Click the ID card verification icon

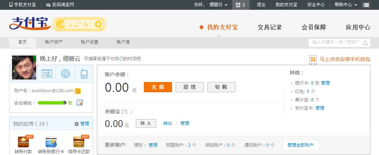[47, 74]
